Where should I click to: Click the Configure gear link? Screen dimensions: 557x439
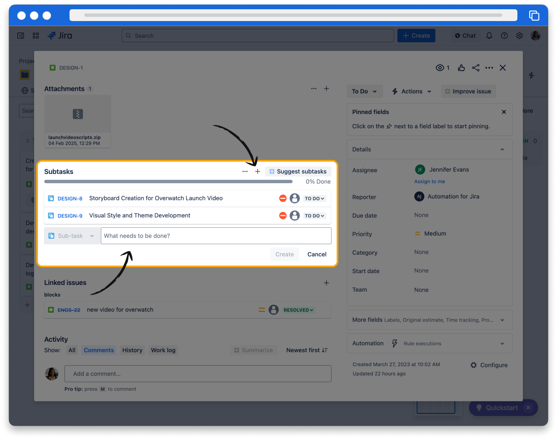point(489,365)
